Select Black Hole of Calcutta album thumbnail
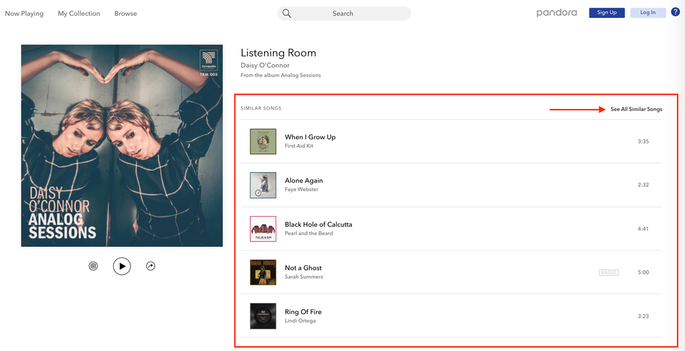Image resolution: width=685 pixels, height=351 pixels. coord(263,229)
